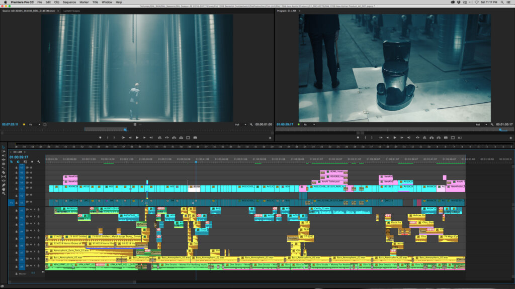Screen dimensions: 515x289
Task: Open Source monitor playback resolution Full dropdown
Action: point(241,124)
